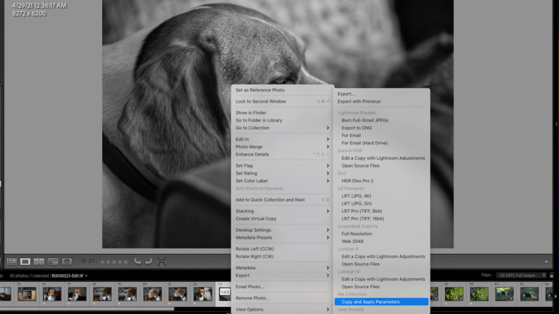
Task: Click Set as Reference Photo
Action: (260, 90)
